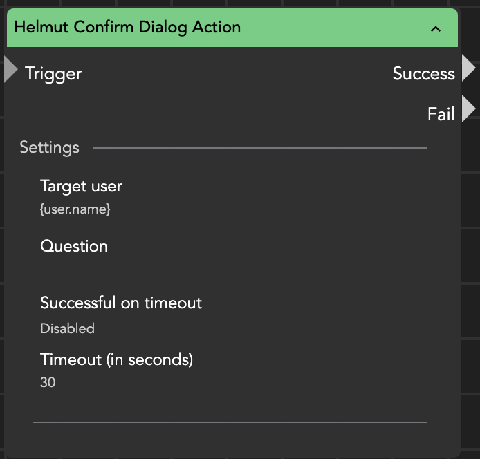Click the Success output port arrow
This screenshot has height=459, width=480.
(x=468, y=68)
